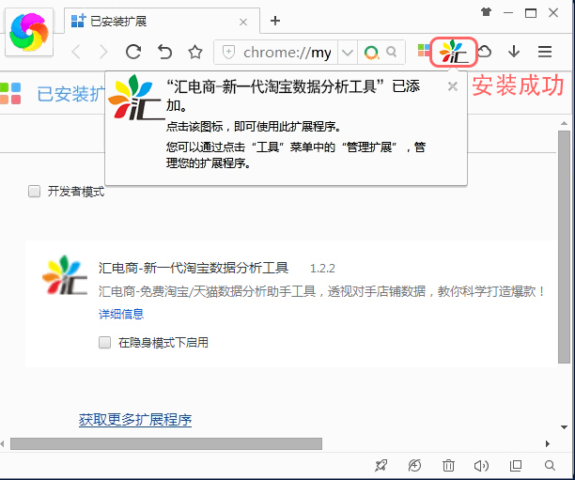Expand the address bar dropdown arrow

pos(348,53)
